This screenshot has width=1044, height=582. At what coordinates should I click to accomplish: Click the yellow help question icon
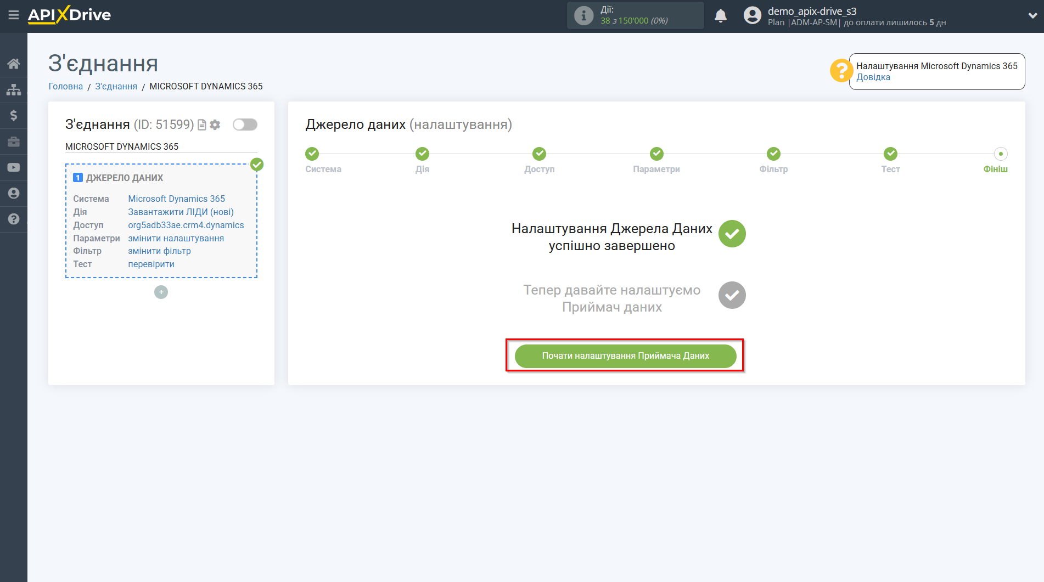tap(841, 71)
